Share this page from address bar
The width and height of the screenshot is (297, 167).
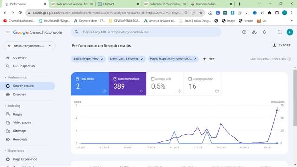[x=194, y=13]
